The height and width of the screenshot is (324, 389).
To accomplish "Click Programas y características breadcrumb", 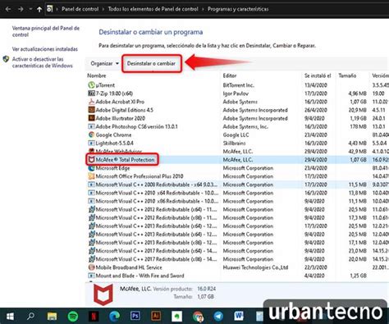I will (x=238, y=9).
